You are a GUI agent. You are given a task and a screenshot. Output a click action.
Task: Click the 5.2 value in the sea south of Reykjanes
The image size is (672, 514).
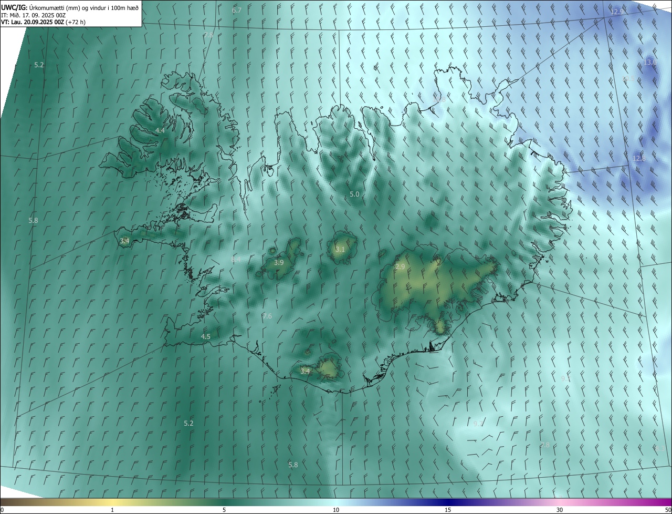[188, 423]
